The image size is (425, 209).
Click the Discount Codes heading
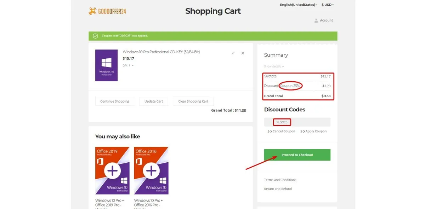pyautogui.click(x=284, y=110)
